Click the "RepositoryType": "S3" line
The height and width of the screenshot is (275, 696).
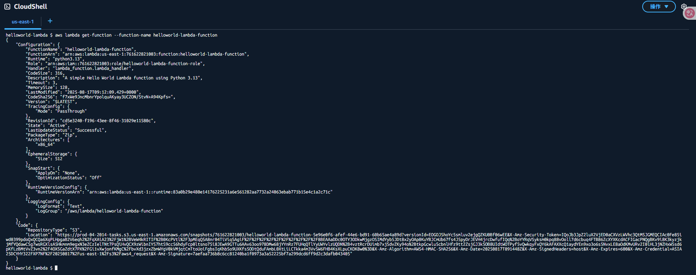click(x=54, y=230)
